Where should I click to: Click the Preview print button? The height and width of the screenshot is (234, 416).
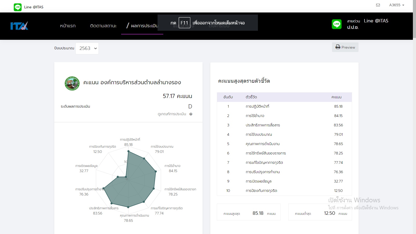(x=345, y=47)
